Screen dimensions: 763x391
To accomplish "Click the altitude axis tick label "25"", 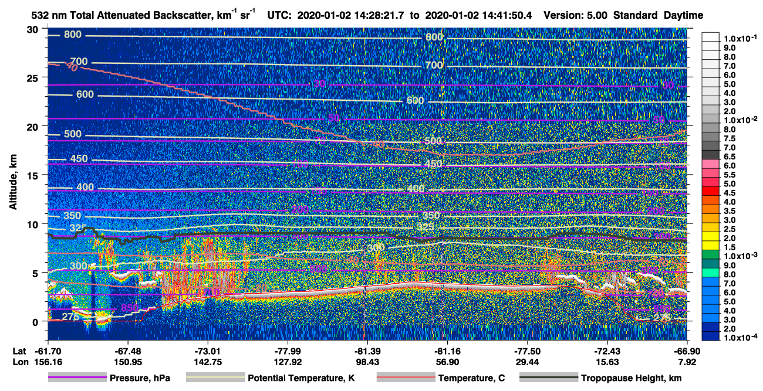I will pos(33,77).
